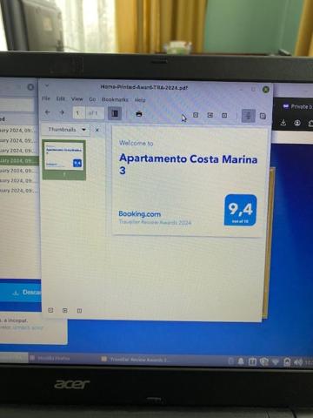Close the PDF viewer with the green button
Screen dimensions: 313x418
pyautogui.click(x=265, y=90)
